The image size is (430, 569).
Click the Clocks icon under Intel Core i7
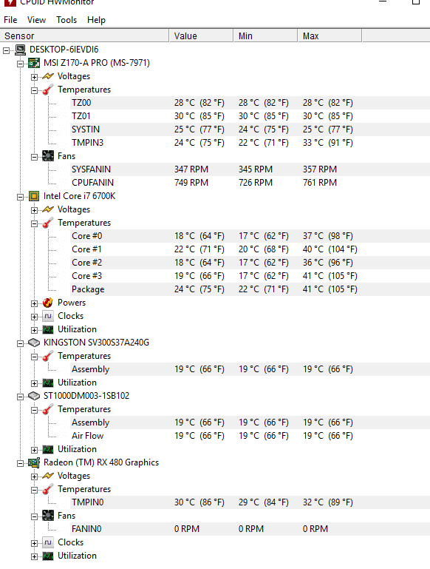(x=48, y=316)
